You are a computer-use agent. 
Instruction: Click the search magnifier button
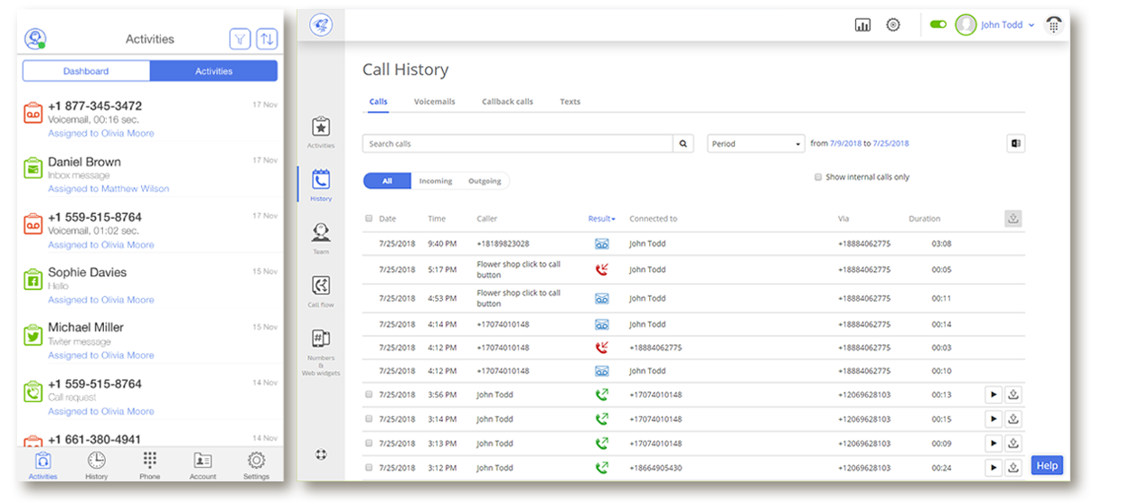coord(684,144)
